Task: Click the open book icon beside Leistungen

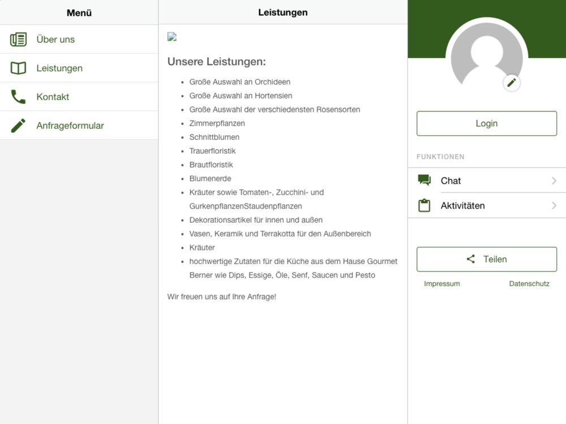Action: pyautogui.click(x=18, y=68)
